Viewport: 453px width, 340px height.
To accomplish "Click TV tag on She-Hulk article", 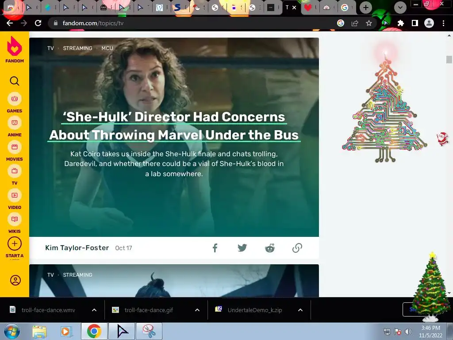I will click(50, 48).
